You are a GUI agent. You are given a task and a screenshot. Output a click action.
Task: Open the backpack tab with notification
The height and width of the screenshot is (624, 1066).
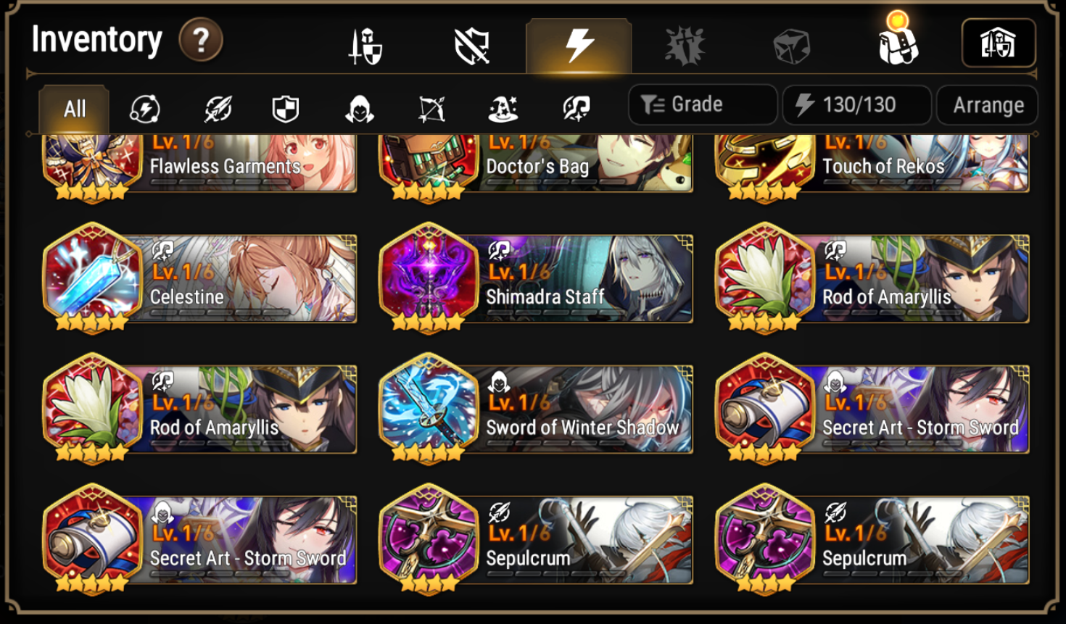click(898, 41)
